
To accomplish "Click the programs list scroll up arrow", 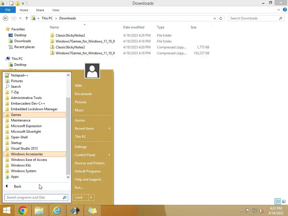I will pos(68,75).
